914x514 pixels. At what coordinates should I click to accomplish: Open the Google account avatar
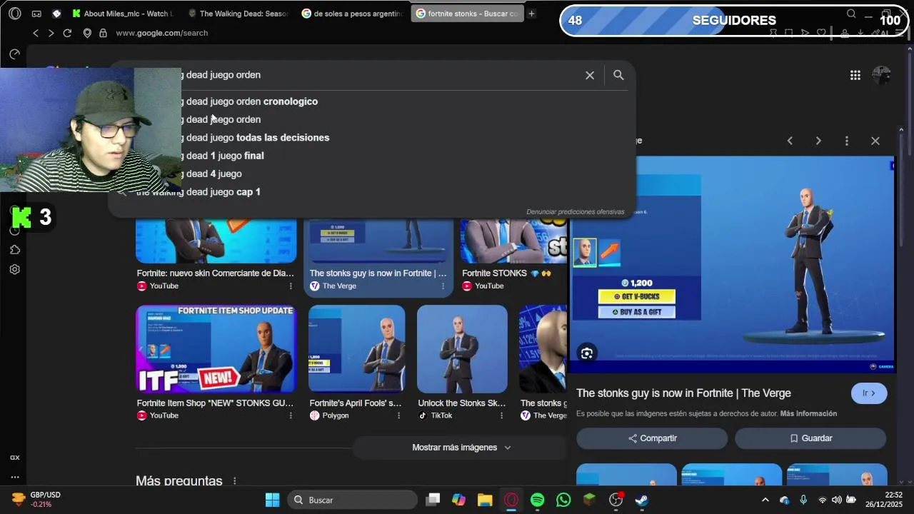coord(882,75)
